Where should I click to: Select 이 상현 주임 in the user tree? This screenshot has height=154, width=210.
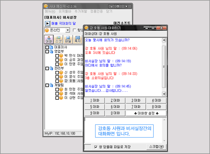pyautogui.click(x=74, y=98)
